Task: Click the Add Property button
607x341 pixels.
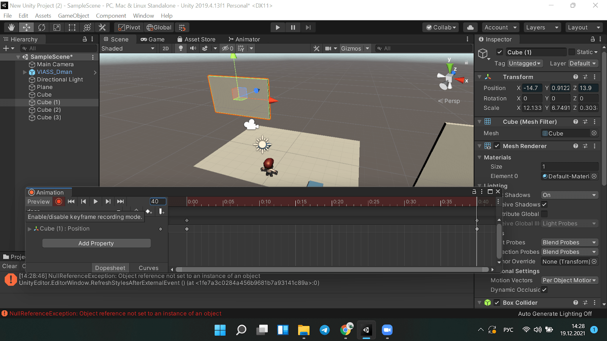Action: [x=96, y=243]
